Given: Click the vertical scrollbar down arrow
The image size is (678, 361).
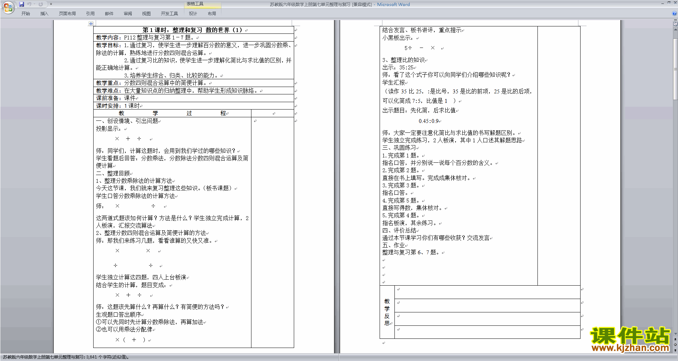Looking at the screenshot, I should click(675, 334).
